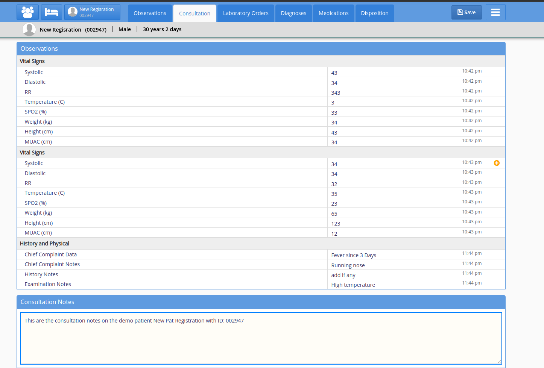
Task: Click the 'add if any' history value
Action: pyautogui.click(x=343, y=275)
